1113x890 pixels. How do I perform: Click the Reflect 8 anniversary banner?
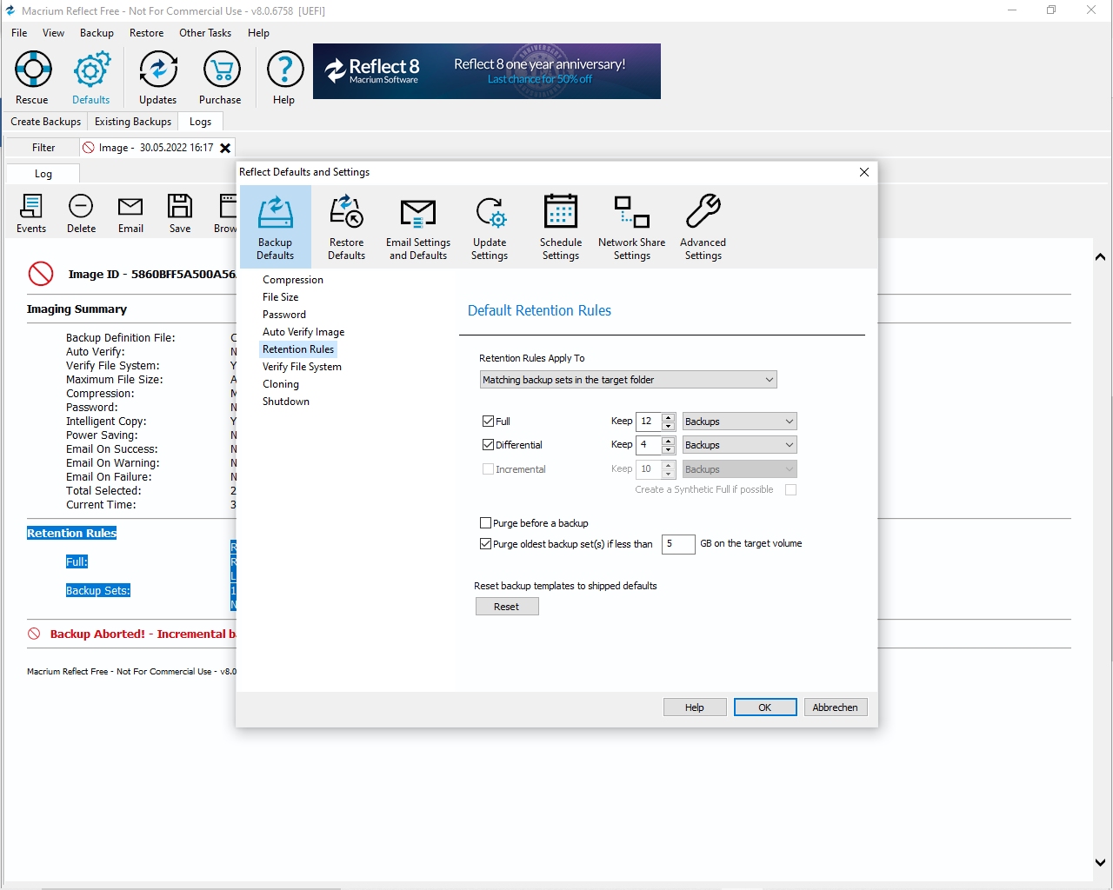487,71
